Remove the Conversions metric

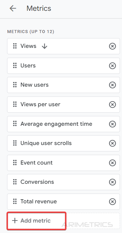click(x=112, y=182)
